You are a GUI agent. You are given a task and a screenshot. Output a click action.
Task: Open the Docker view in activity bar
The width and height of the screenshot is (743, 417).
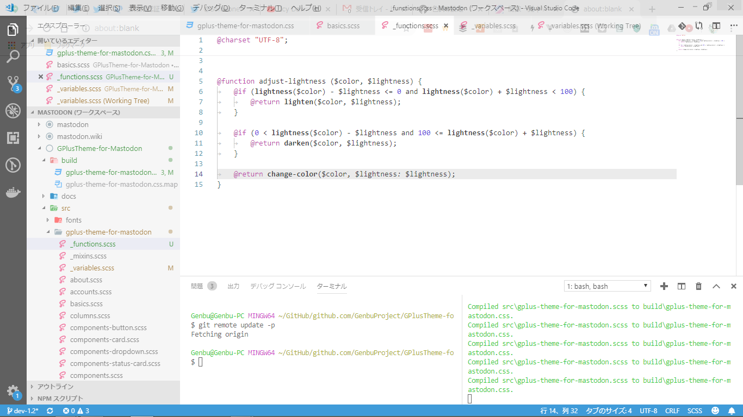pyautogui.click(x=13, y=192)
